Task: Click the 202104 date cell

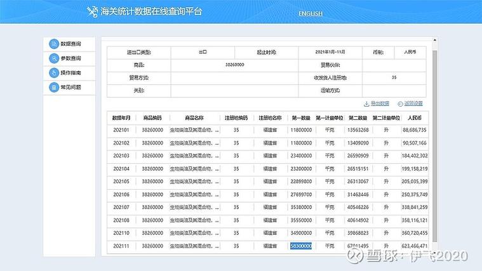Action: click(121, 169)
